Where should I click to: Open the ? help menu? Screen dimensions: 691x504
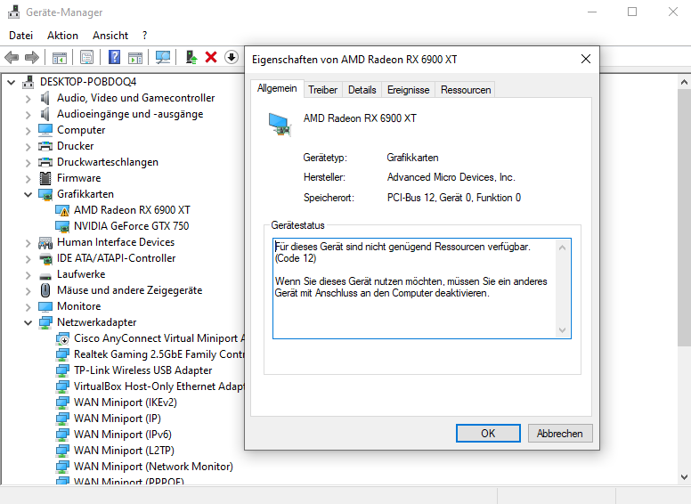[145, 36]
